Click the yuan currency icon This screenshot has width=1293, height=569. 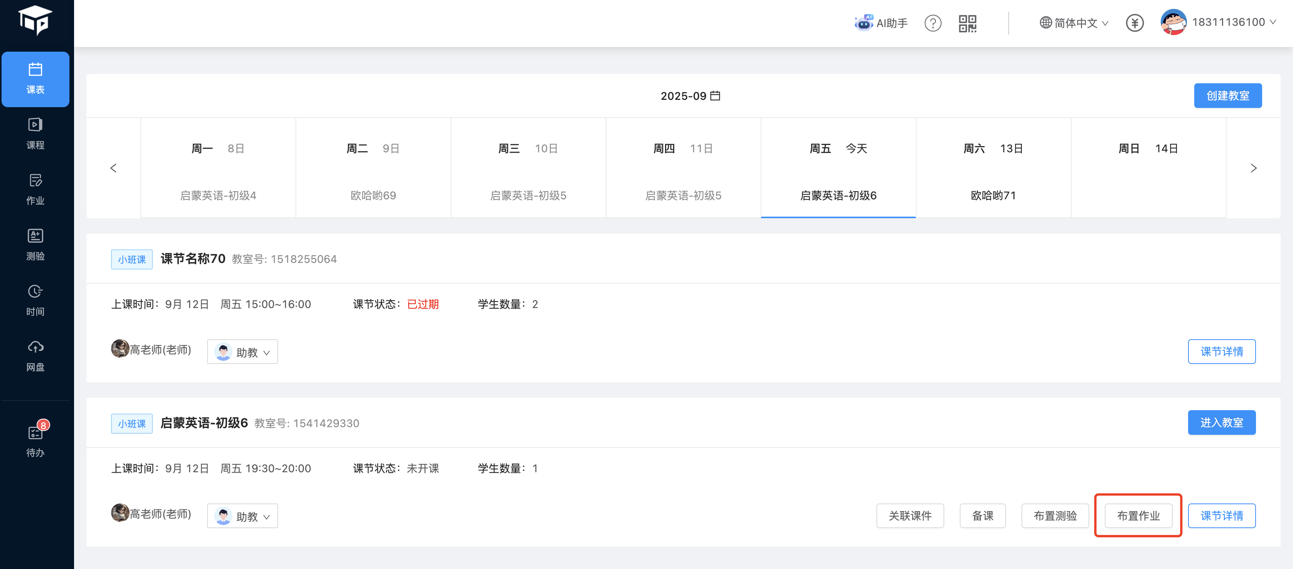1134,23
